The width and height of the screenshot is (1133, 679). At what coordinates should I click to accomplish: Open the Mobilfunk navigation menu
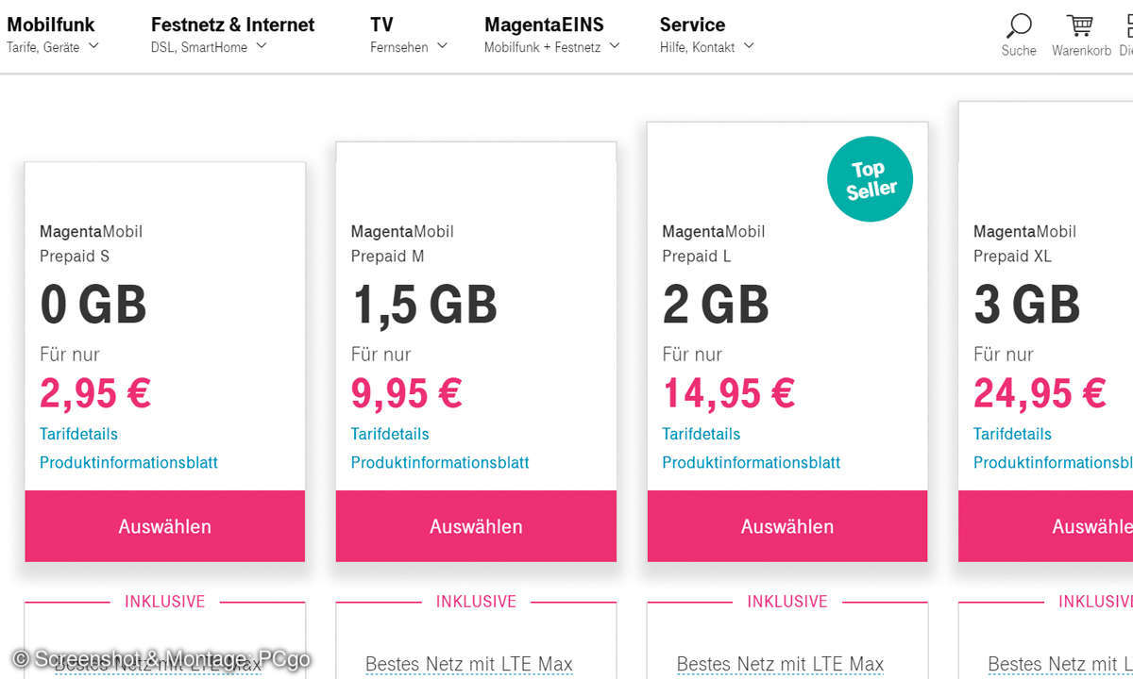click(x=51, y=25)
